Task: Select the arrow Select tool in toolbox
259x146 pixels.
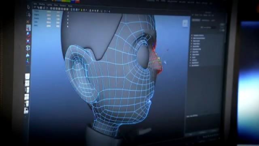Action: [x=28, y=7]
